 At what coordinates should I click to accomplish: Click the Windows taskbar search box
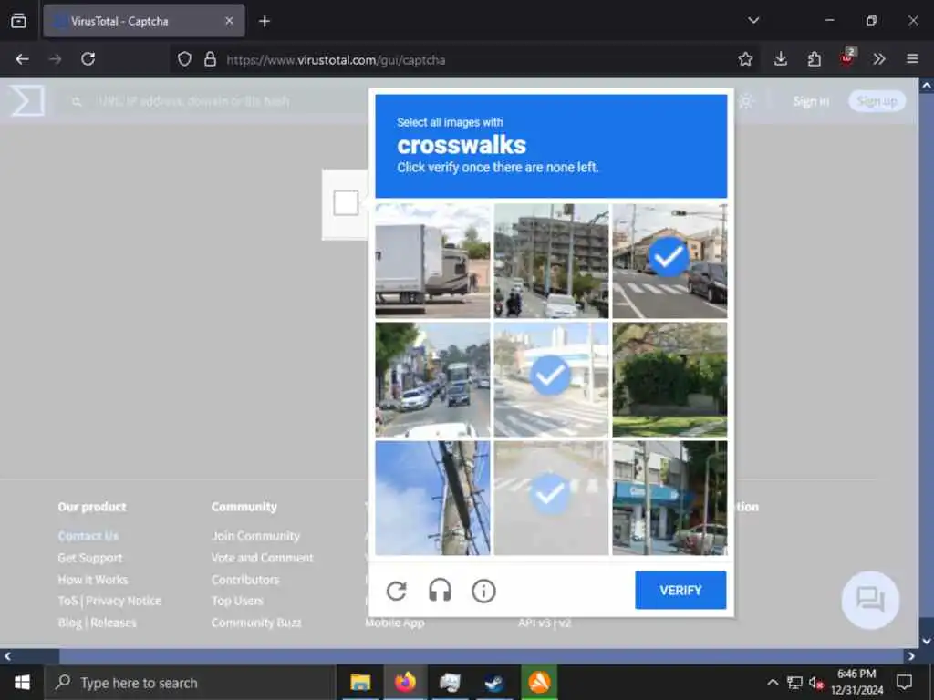click(190, 683)
